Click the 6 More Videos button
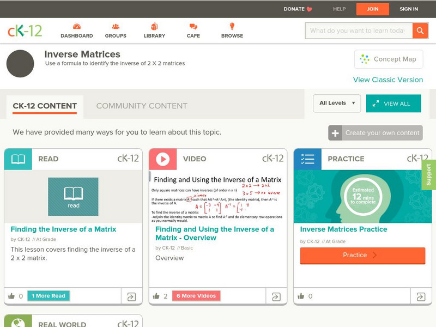This screenshot has width=436, height=327. coord(196,296)
